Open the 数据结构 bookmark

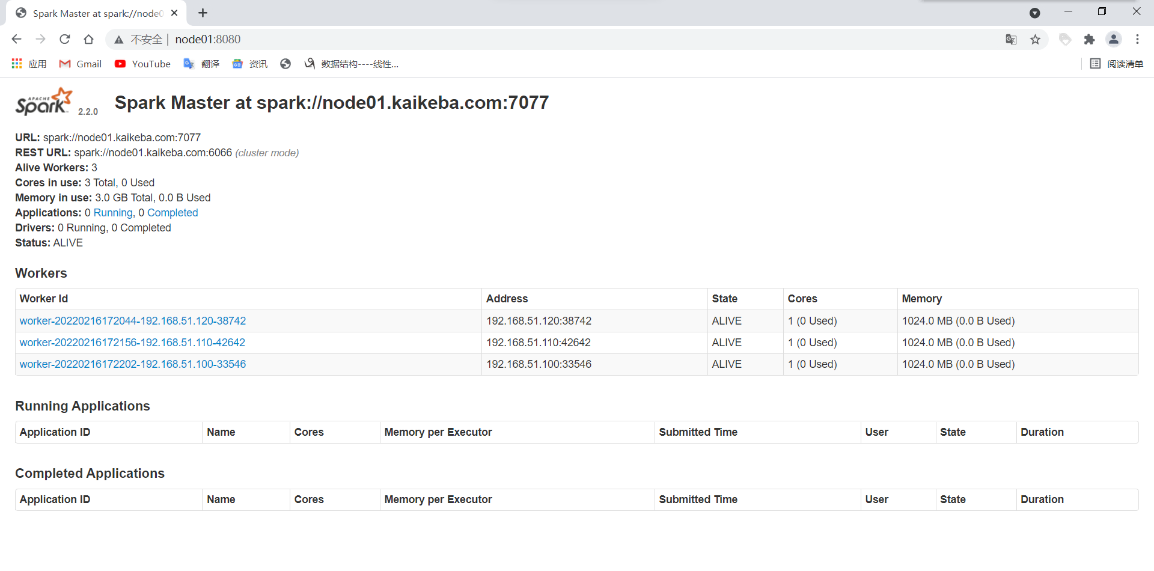click(x=351, y=64)
